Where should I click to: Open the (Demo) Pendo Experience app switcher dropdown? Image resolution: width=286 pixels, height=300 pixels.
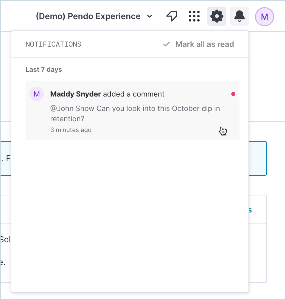point(94,16)
